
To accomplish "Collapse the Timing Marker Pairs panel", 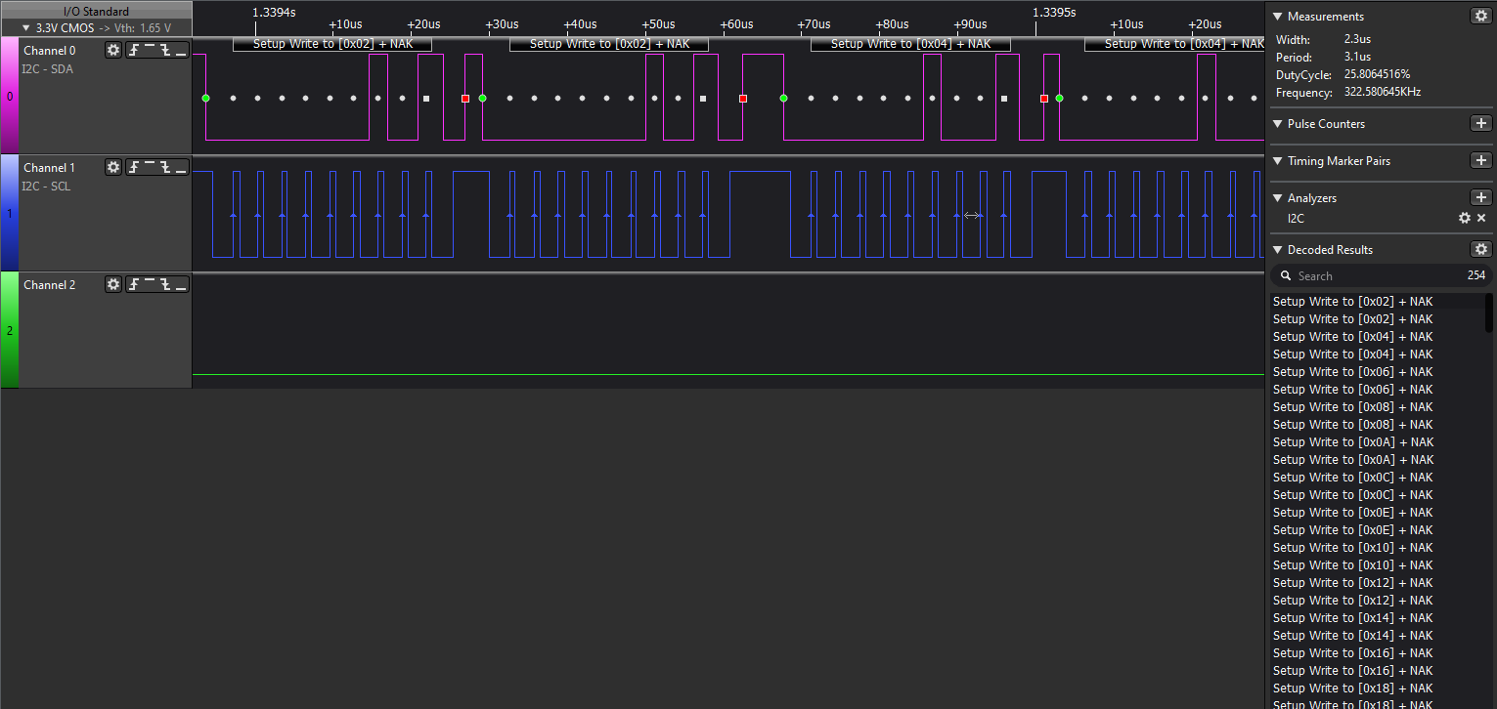I will (1277, 161).
